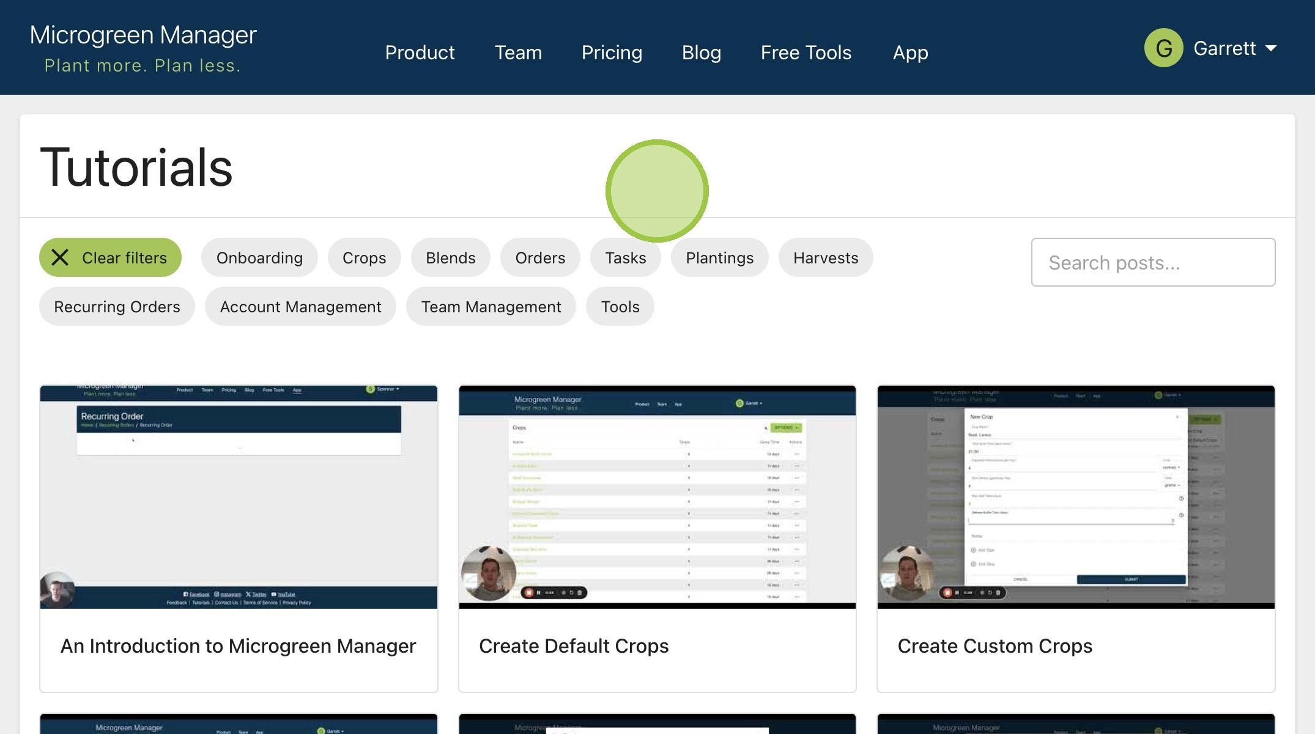Select the Blends filter chip
The width and height of the screenshot is (1315, 734).
click(x=450, y=257)
